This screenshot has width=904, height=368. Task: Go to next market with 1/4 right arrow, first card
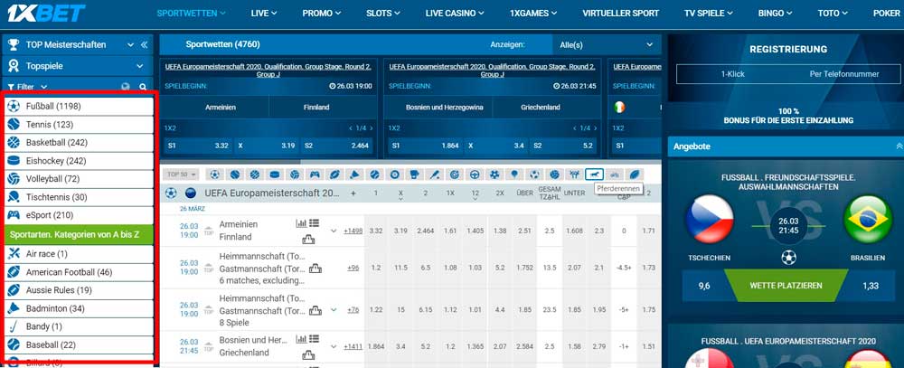[x=372, y=128]
